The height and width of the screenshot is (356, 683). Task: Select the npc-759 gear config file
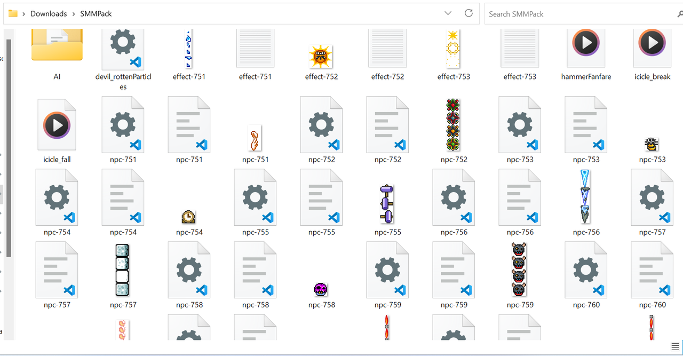click(388, 270)
